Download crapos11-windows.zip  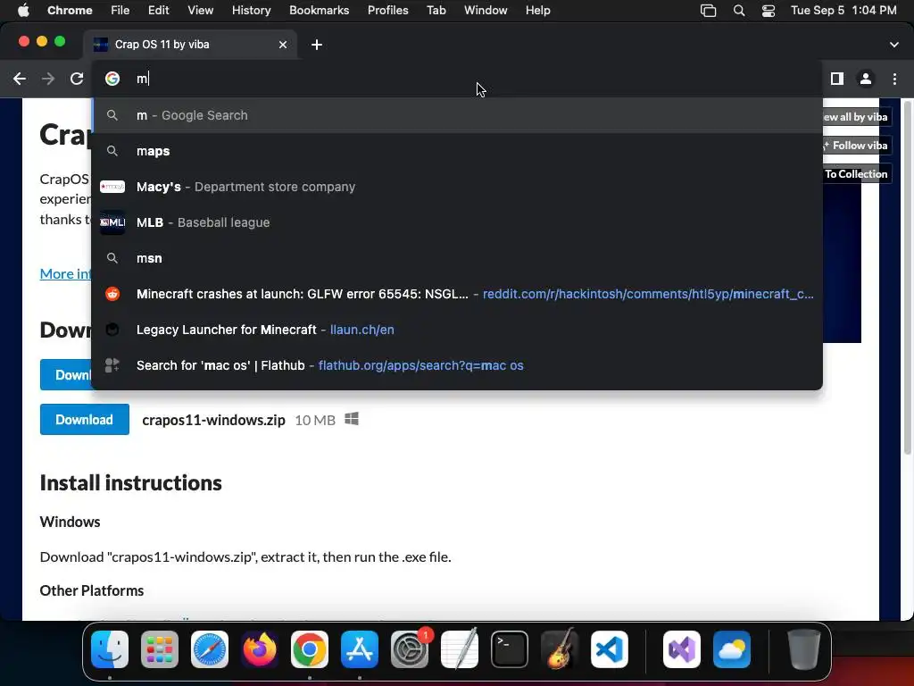coord(85,420)
